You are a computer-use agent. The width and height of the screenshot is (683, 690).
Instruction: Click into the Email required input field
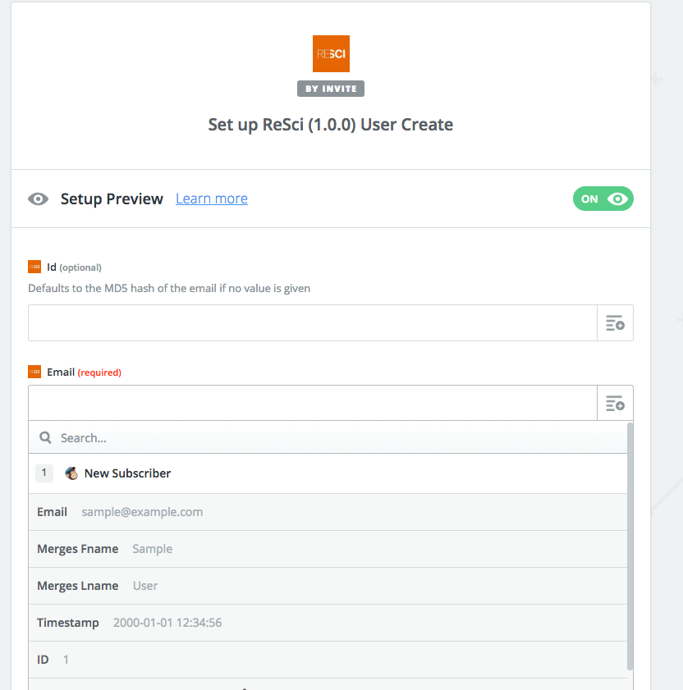point(313,403)
